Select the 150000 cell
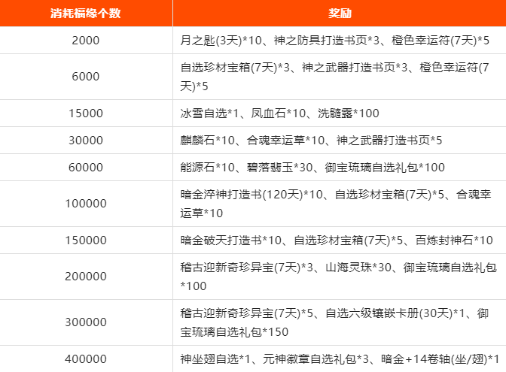 (86, 240)
